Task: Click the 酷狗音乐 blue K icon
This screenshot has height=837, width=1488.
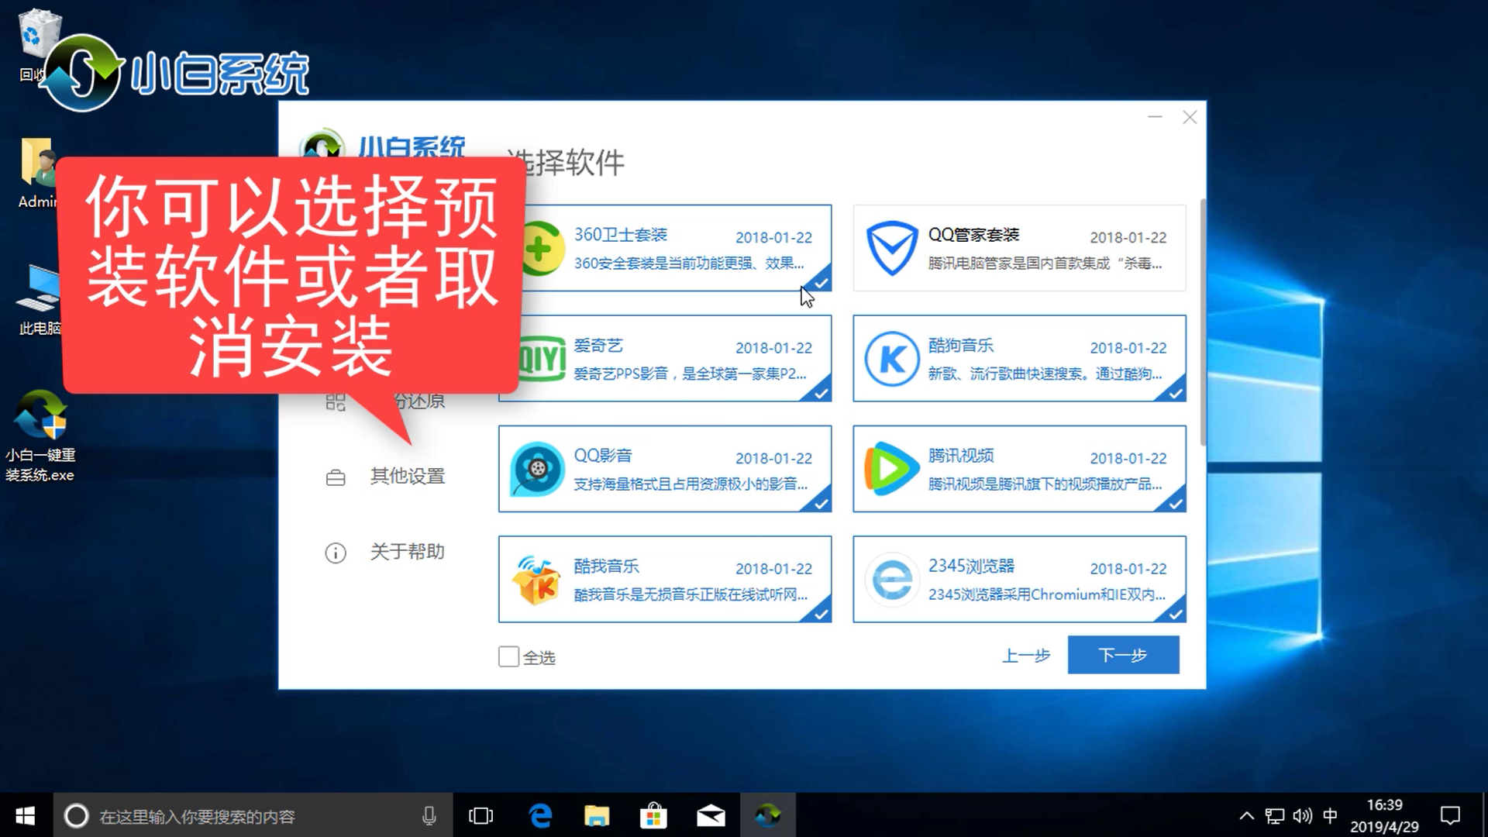Action: click(891, 359)
